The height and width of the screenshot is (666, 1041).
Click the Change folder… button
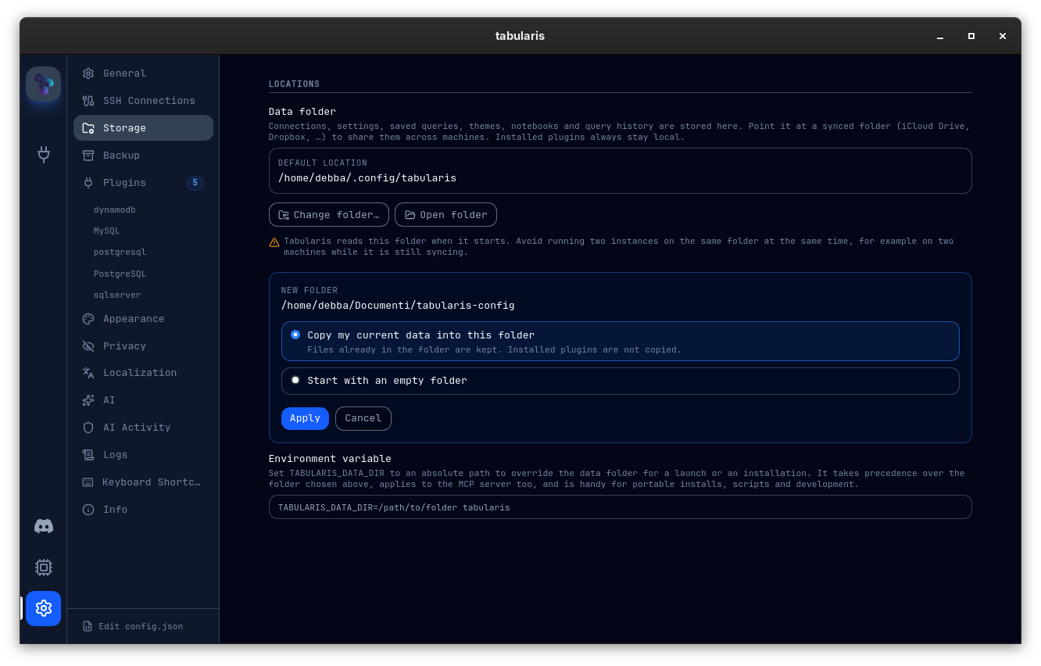pos(329,215)
